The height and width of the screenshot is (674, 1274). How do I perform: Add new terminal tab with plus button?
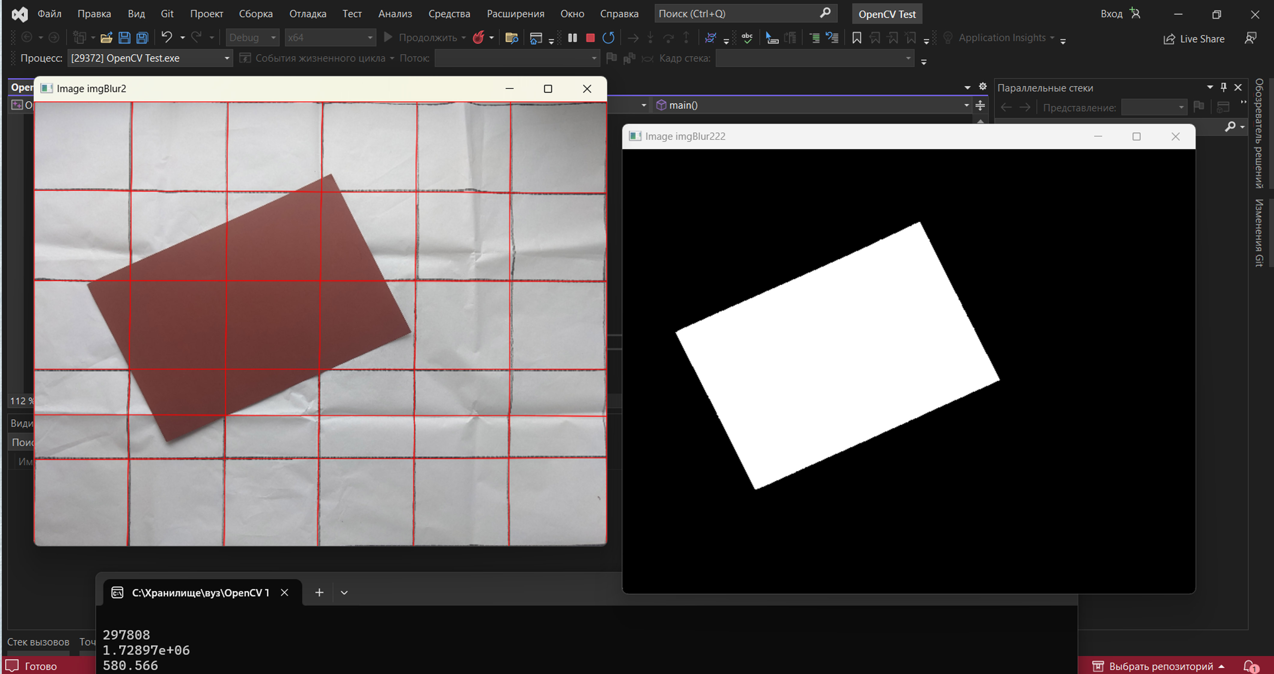click(x=319, y=592)
